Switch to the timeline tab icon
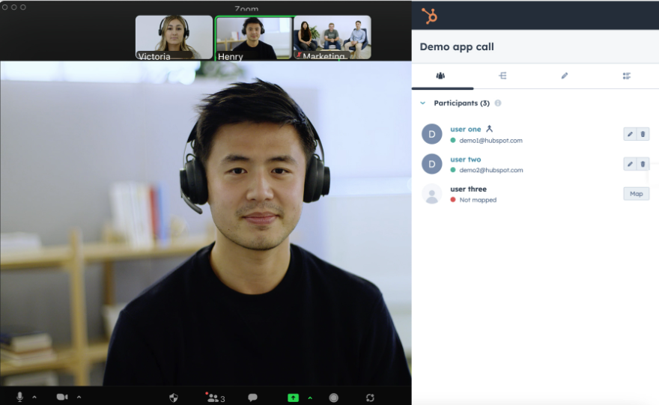Screen dimensions: 659x405 (502, 76)
